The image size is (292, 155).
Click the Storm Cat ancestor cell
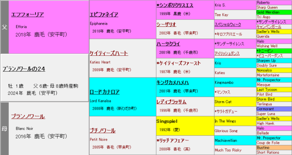235,102
